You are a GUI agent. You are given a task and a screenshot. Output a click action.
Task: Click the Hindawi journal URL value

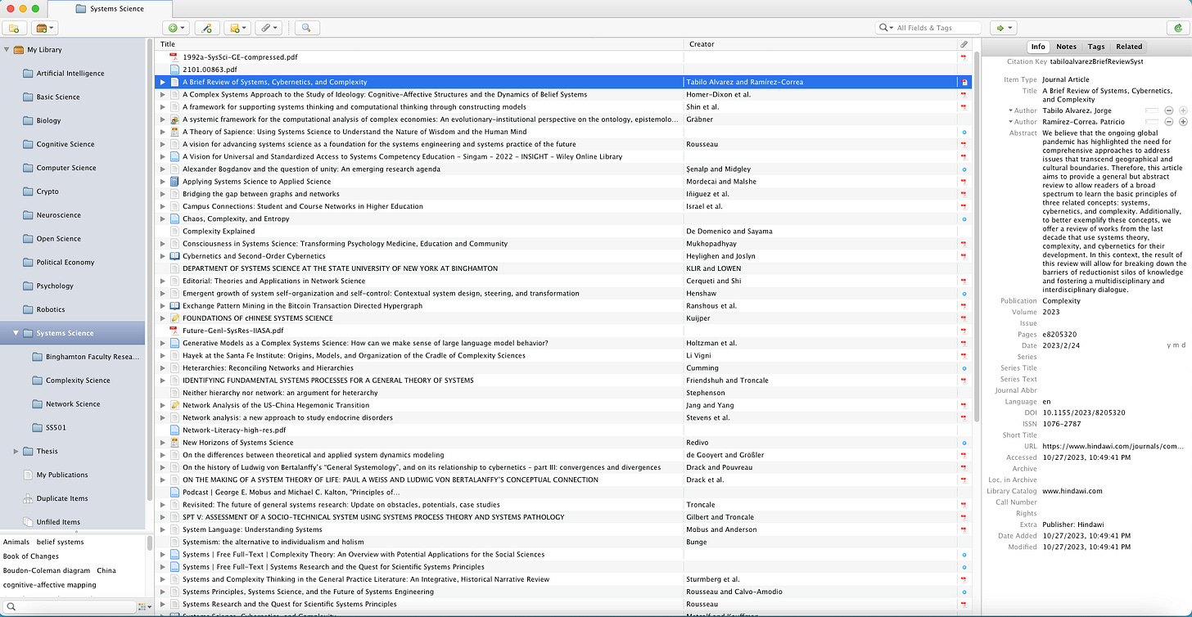pos(1113,447)
